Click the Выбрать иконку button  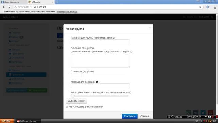click(x=76, y=101)
